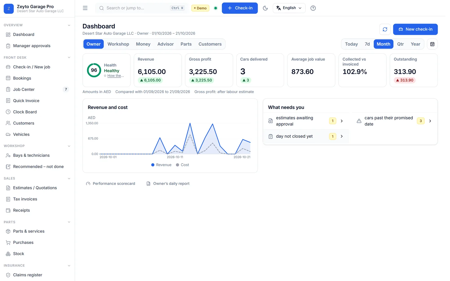Open Bays & technicians

click(37, 155)
